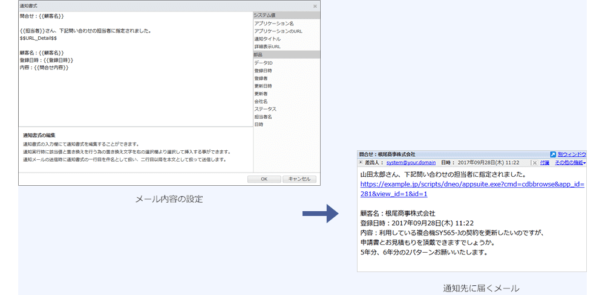Click the 別ウィンドウ arrow icon in mail header

click(553, 154)
